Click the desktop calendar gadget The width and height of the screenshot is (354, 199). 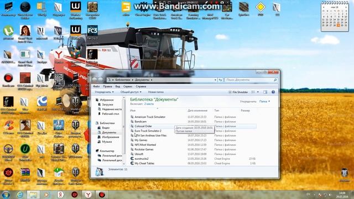click(335, 16)
